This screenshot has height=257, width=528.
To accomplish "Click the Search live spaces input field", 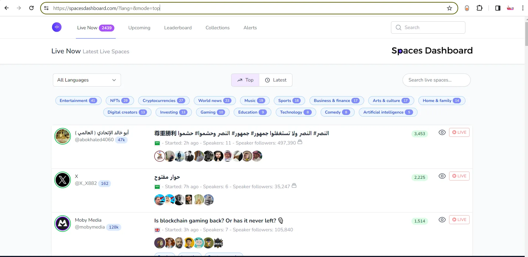I will 436,80.
